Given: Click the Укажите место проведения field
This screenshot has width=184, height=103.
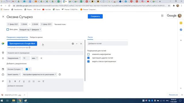Looking at the screenshot, I should [45, 53].
